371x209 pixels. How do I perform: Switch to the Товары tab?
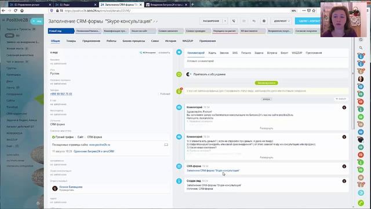(x=71, y=41)
